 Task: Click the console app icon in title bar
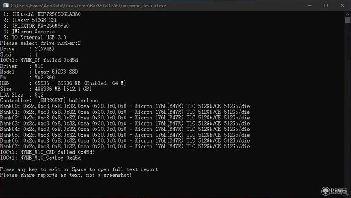coord(6,5)
